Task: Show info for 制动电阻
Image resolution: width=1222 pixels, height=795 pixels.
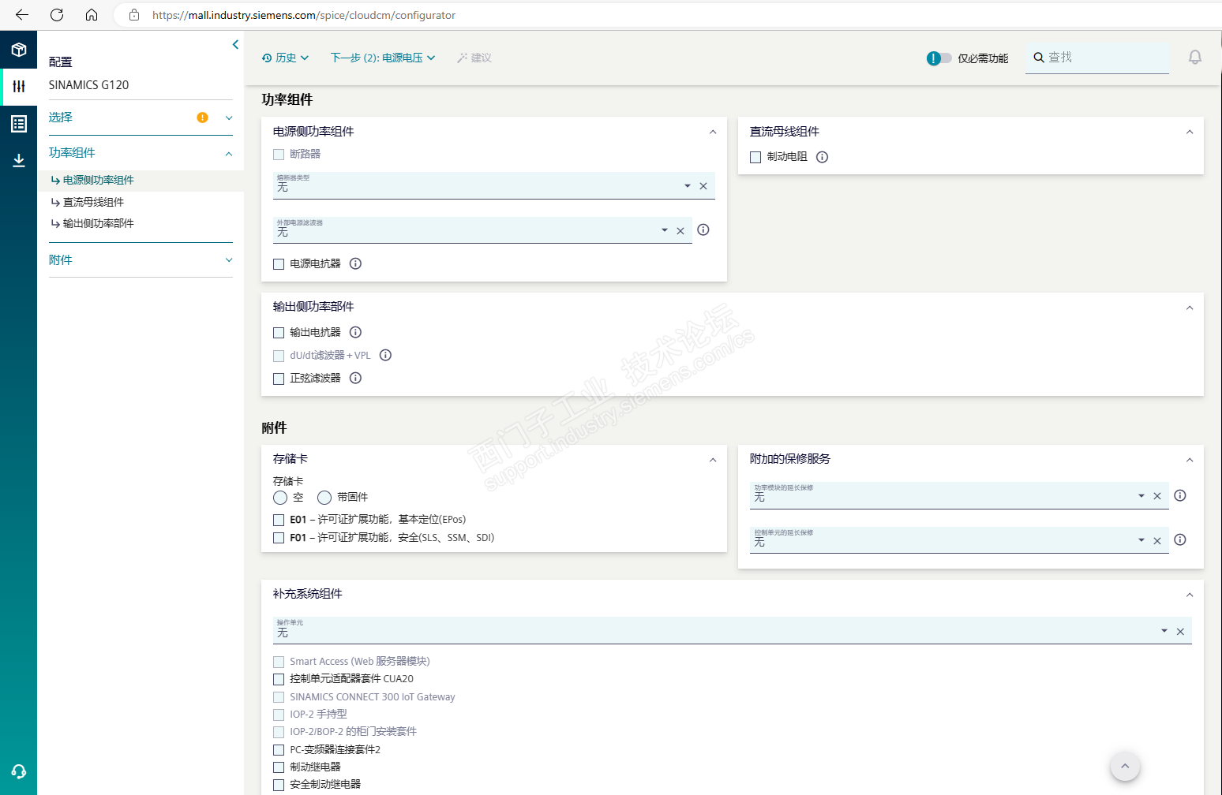Action: [x=822, y=157]
